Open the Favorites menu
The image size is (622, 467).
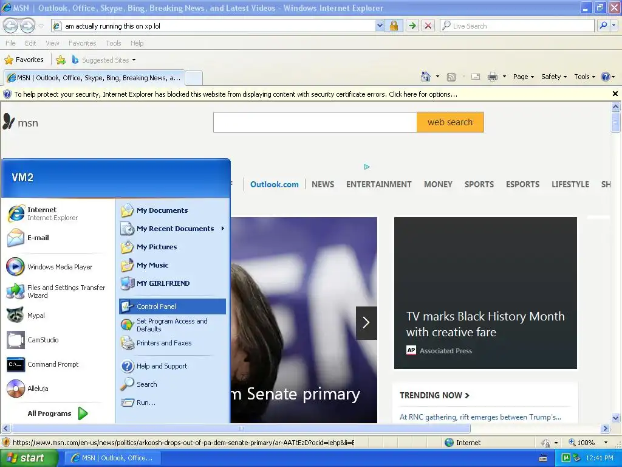coord(82,43)
